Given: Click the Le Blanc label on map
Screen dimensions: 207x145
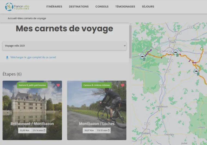Looking at the screenshot, I should click(x=201, y=127).
